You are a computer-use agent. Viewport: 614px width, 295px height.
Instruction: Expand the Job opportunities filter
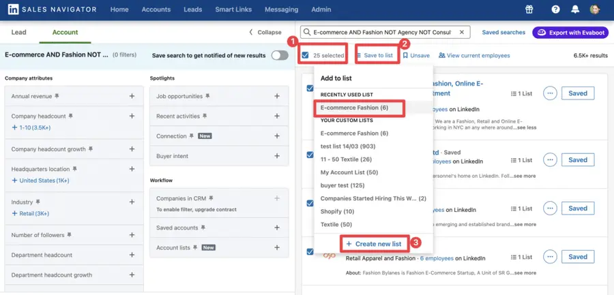pos(277,96)
